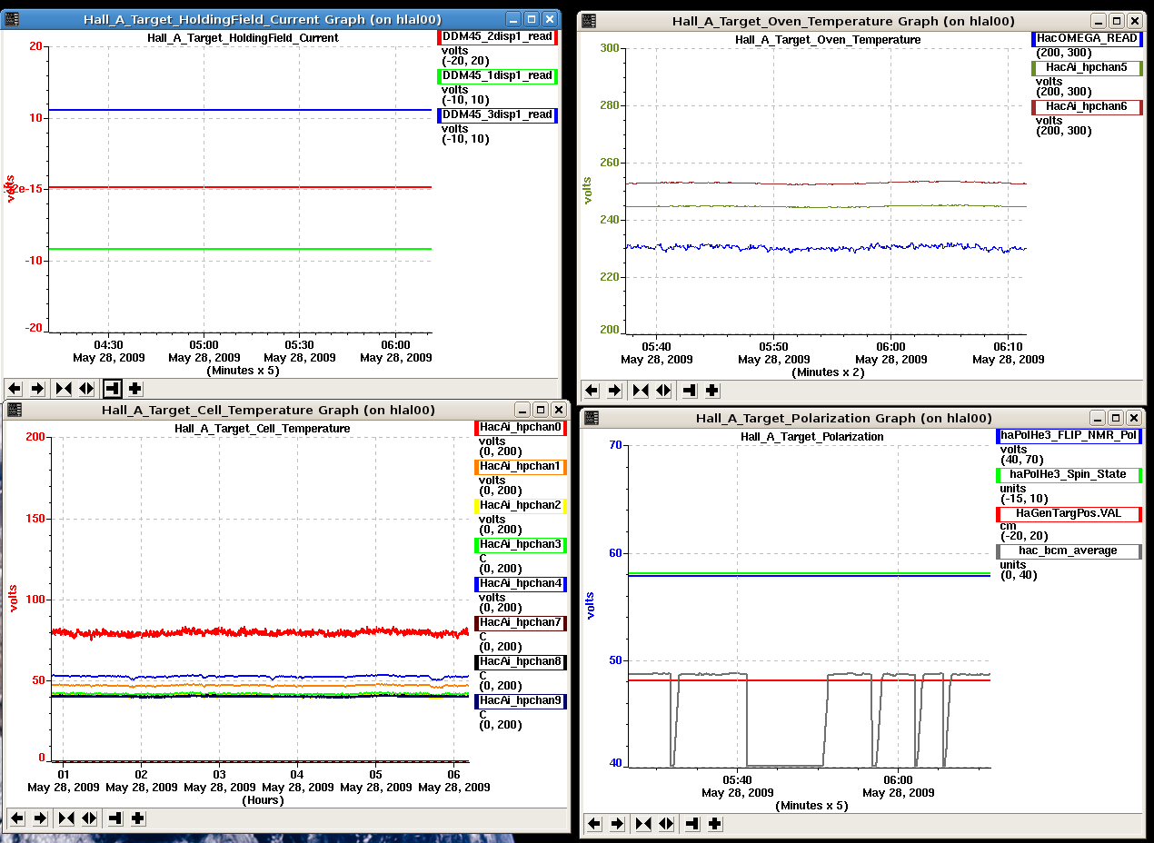Click chart title 'Hall_A_Target_Polarization'
The image size is (1154, 843).
pyautogui.click(x=811, y=436)
